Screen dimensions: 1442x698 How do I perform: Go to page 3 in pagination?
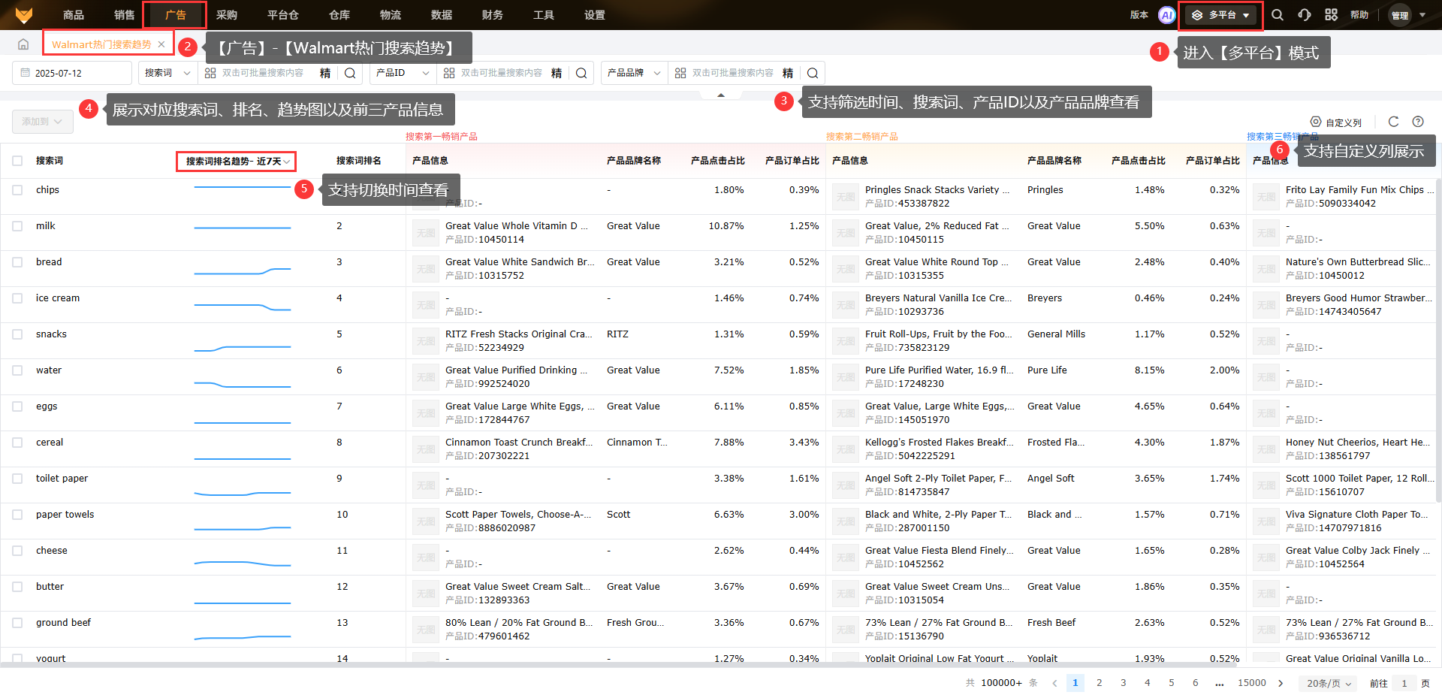(x=1123, y=683)
